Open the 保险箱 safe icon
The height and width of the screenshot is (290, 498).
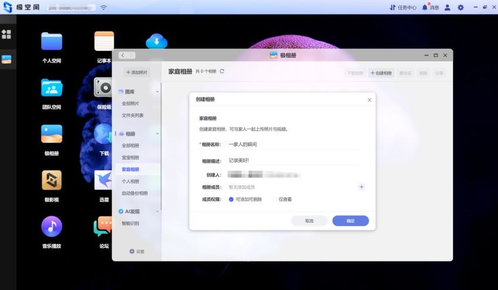tap(103, 87)
